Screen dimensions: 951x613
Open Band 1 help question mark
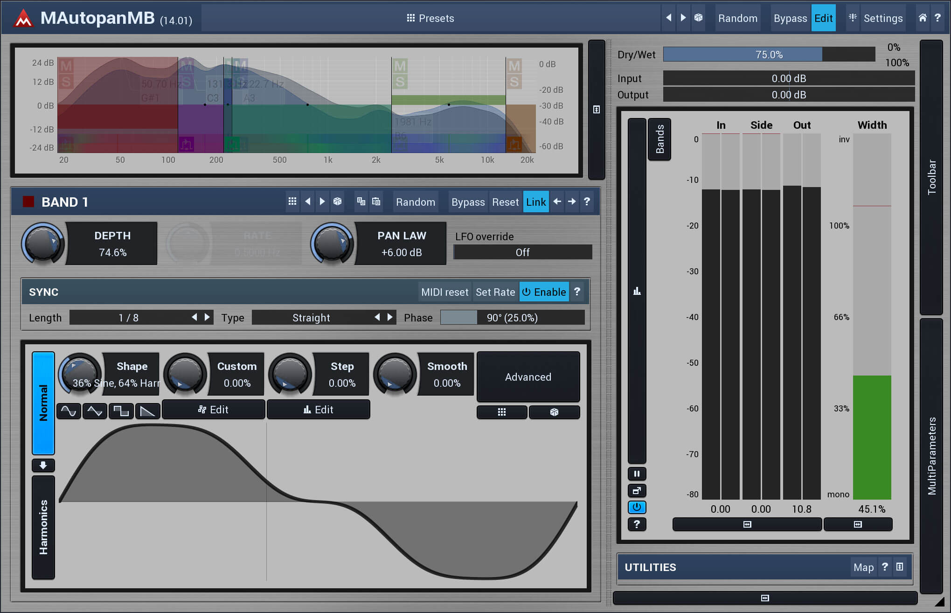click(587, 202)
